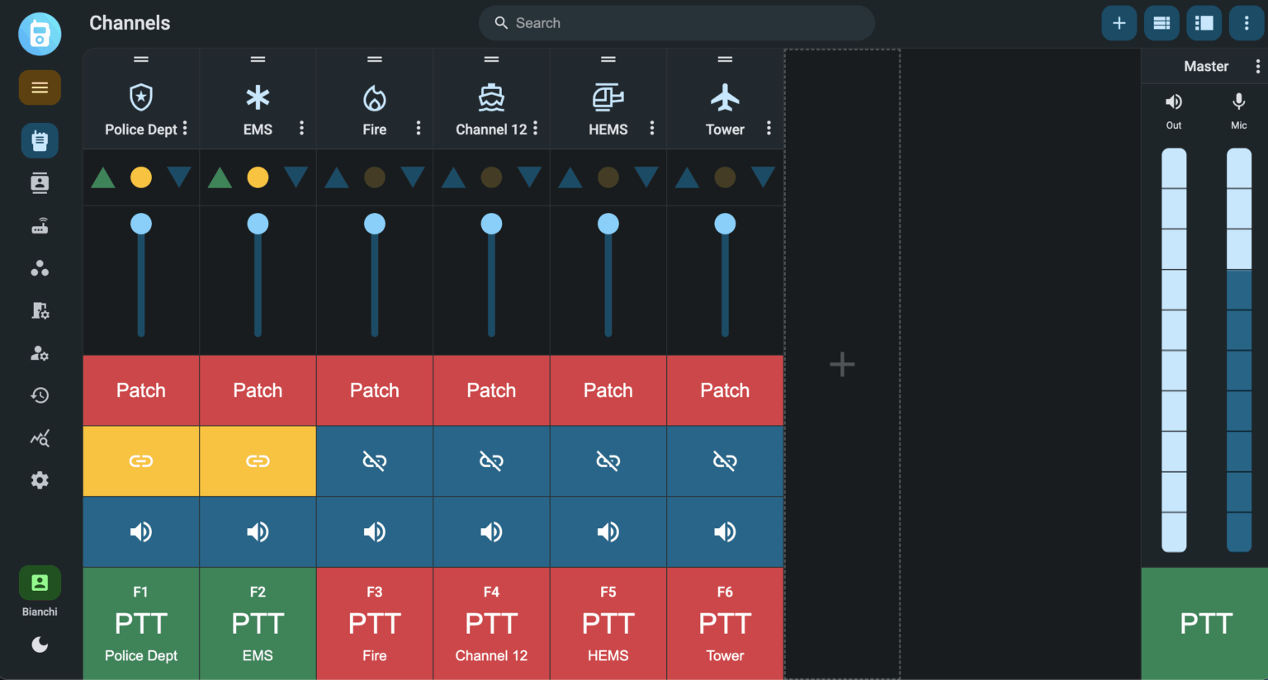The image size is (1268, 680).
Task: Open the Master panel options menu
Action: pyautogui.click(x=1257, y=67)
